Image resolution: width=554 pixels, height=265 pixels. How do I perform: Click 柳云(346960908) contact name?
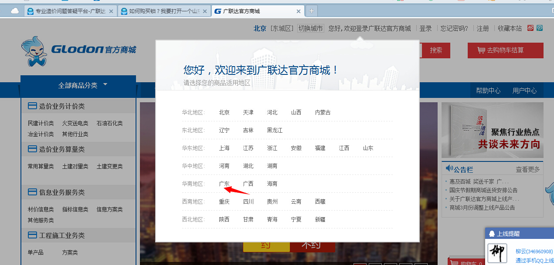pos(534,252)
